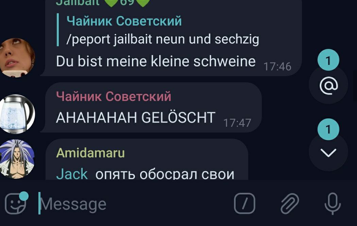The height and width of the screenshot is (226, 357).
Task: Tap the unread badge above the down arrow
Action: click(x=328, y=129)
